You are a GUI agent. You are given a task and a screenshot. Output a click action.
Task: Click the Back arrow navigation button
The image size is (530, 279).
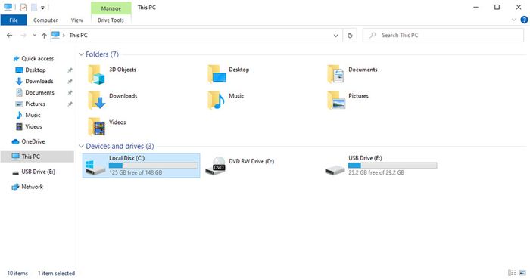9,35
